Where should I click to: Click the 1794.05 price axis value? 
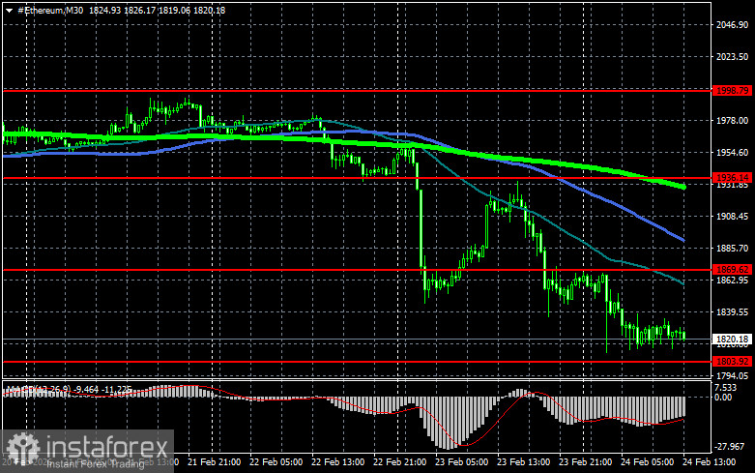tap(732, 375)
